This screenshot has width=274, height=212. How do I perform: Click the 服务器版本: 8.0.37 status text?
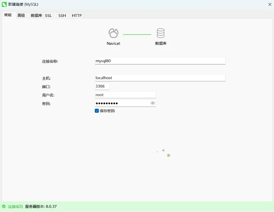41,206
